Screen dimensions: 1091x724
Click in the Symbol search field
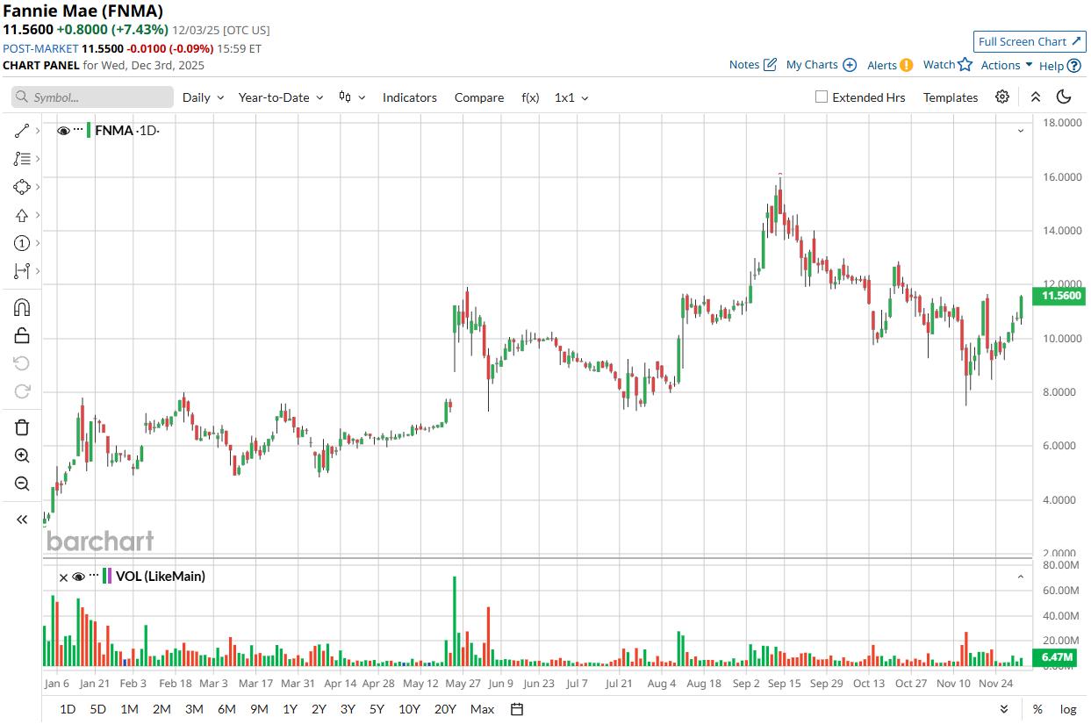pos(92,97)
